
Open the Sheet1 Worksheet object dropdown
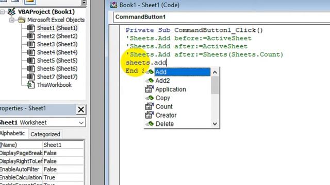click(x=81, y=123)
